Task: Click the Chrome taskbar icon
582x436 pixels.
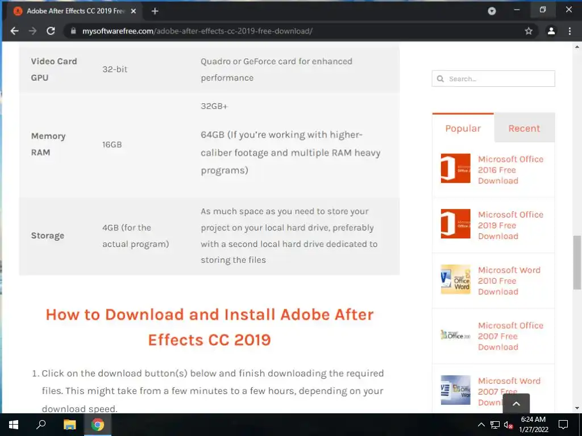Action: [x=98, y=425]
